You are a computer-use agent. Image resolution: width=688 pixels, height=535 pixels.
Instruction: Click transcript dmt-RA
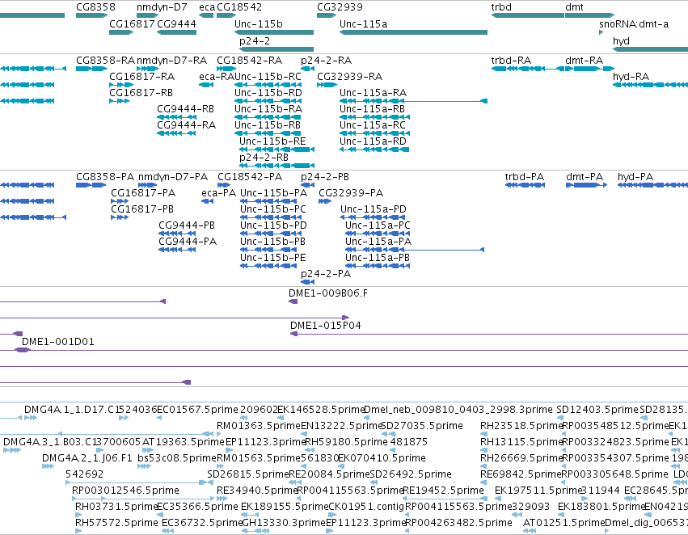point(584,60)
